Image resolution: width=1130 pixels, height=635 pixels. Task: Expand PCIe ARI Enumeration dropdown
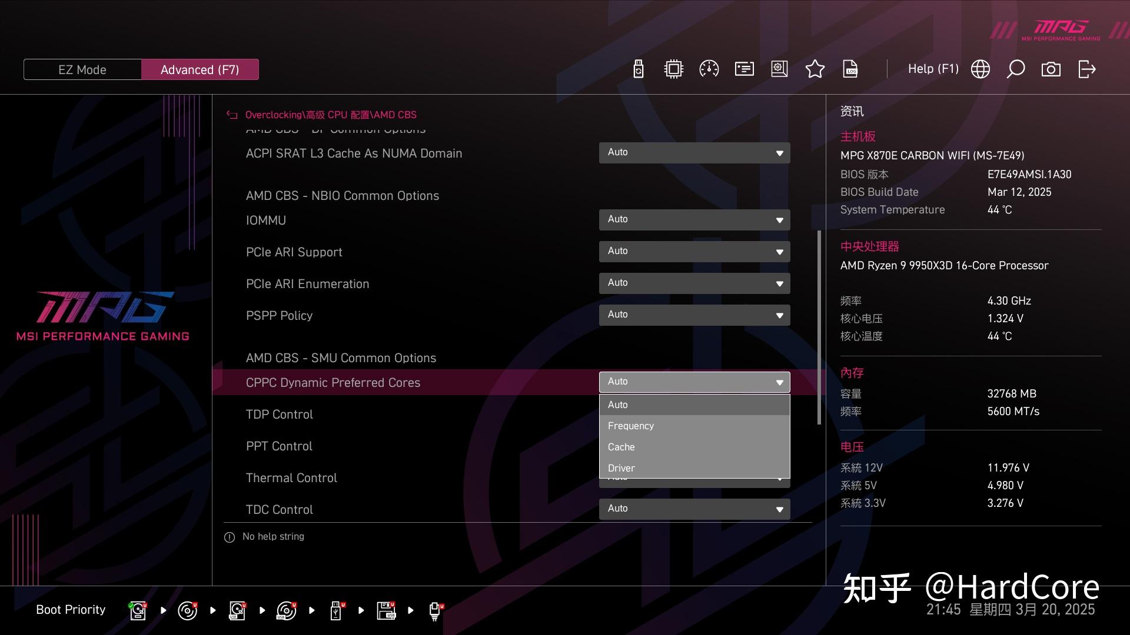coord(694,283)
